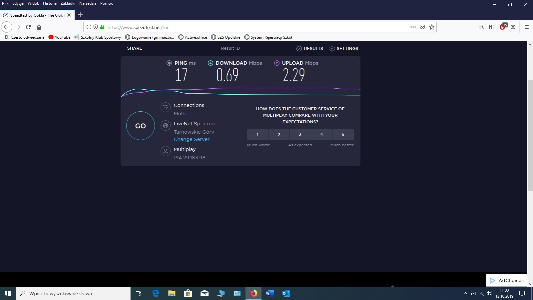The height and width of the screenshot is (300, 533).
Task: Open the Firefox account icon
Action: tap(513, 27)
